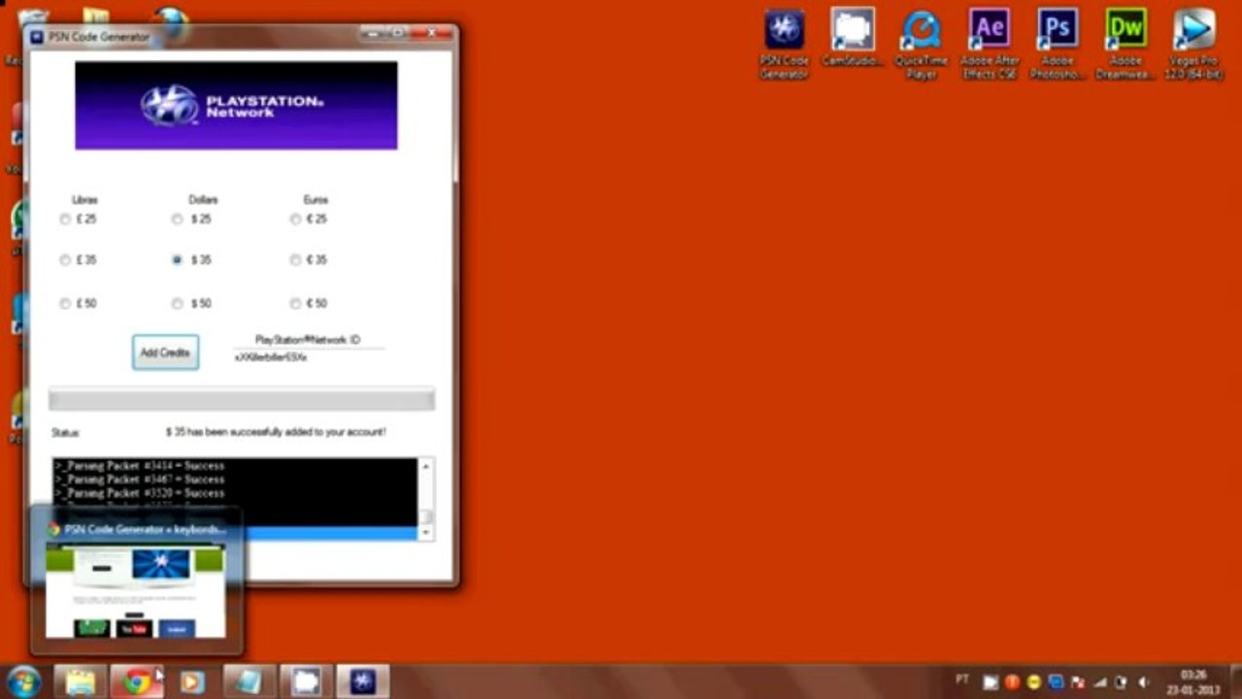Click the orange round tray icon
This screenshot has height=699, width=1242.
(x=1012, y=682)
